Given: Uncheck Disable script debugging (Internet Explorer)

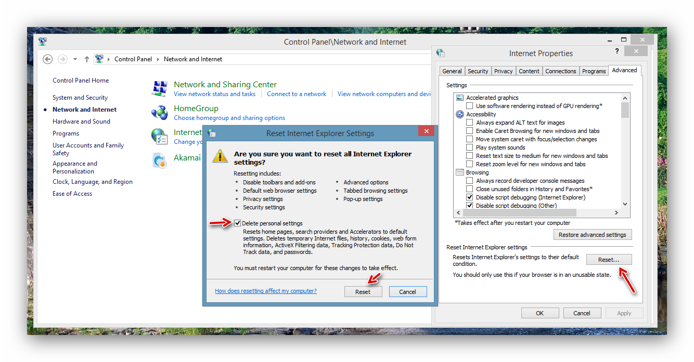Looking at the screenshot, I should click(x=470, y=197).
